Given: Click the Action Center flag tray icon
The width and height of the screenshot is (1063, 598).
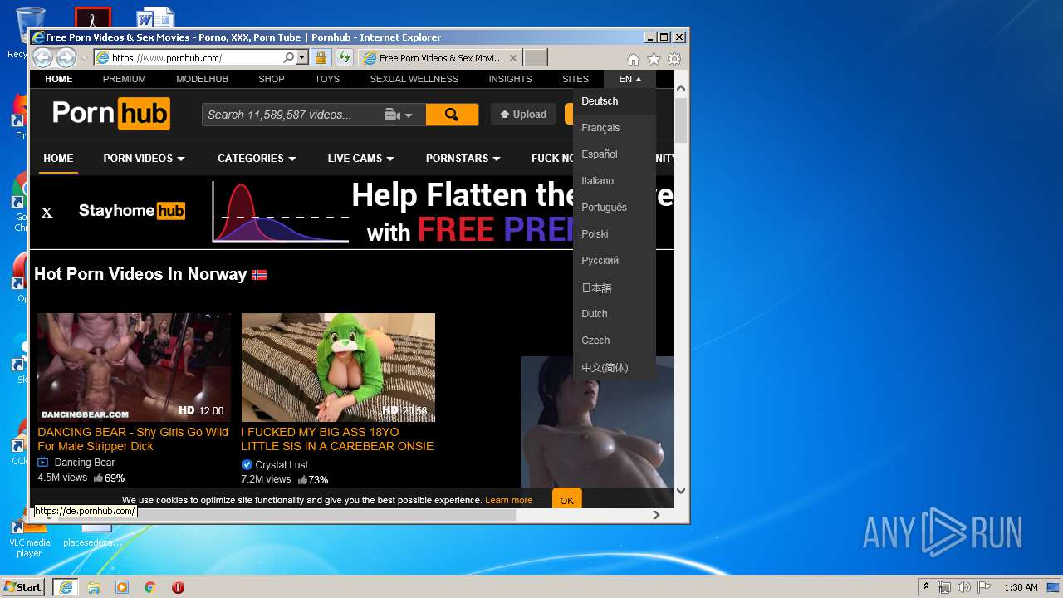Looking at the screenshot, I should pyautogui.click(x=982, y=587).
